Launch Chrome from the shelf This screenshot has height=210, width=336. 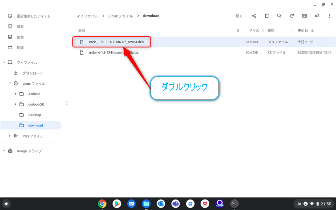point(102,204)
